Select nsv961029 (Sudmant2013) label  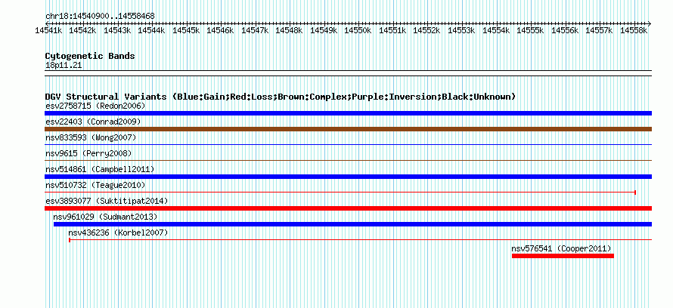pos(105,217)
